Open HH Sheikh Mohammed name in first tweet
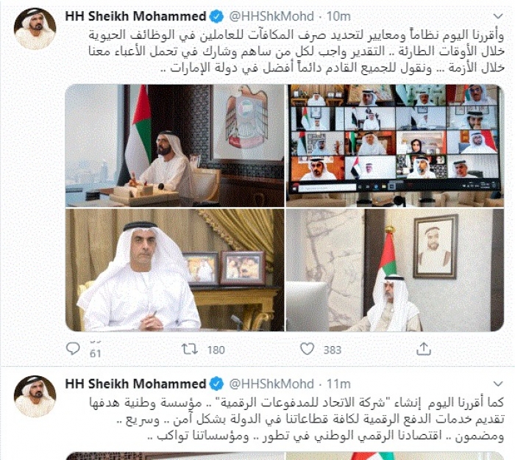This screenshot has height=460, width=515. pos(135,16)
